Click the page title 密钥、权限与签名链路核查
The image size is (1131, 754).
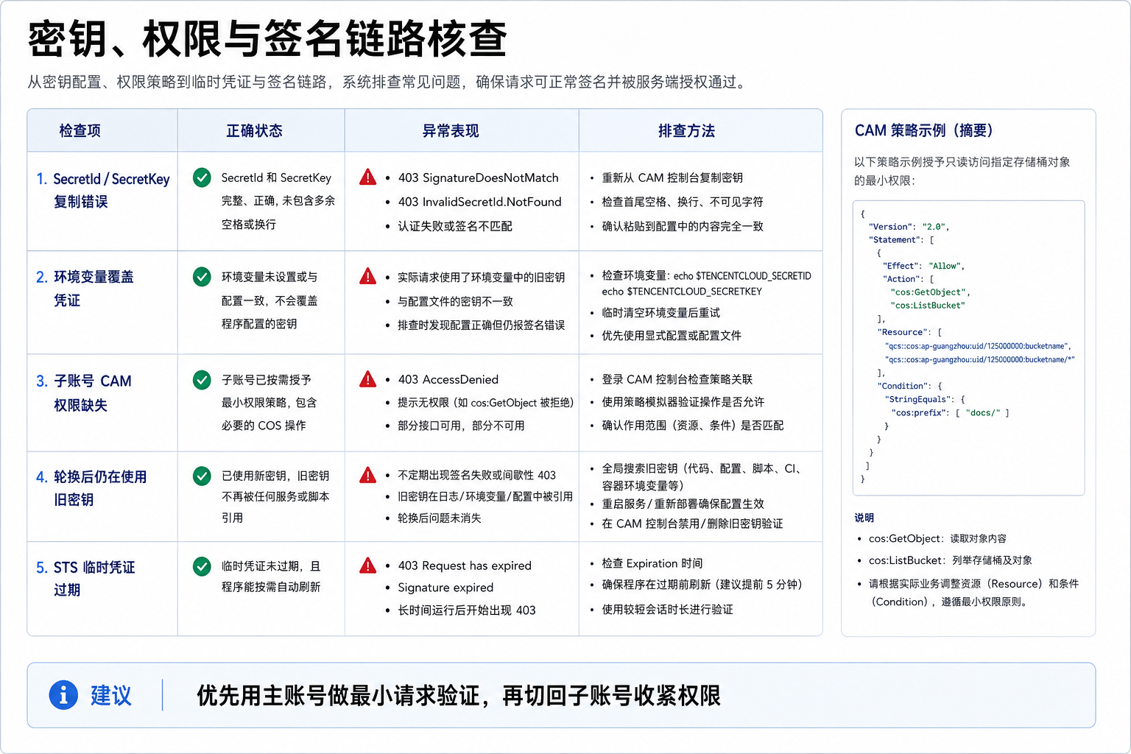(x=267, y=39)
